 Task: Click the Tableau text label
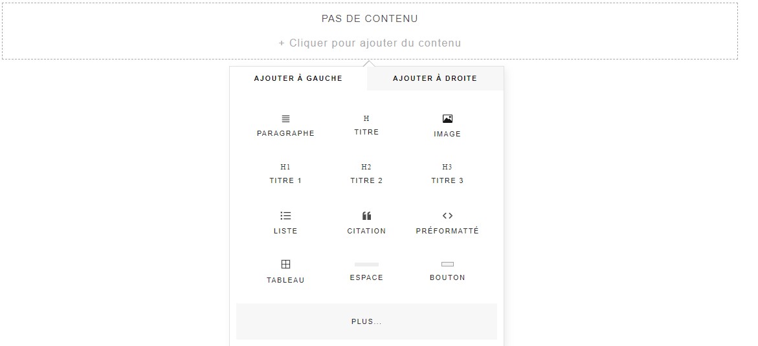click(x=285, y=280)
